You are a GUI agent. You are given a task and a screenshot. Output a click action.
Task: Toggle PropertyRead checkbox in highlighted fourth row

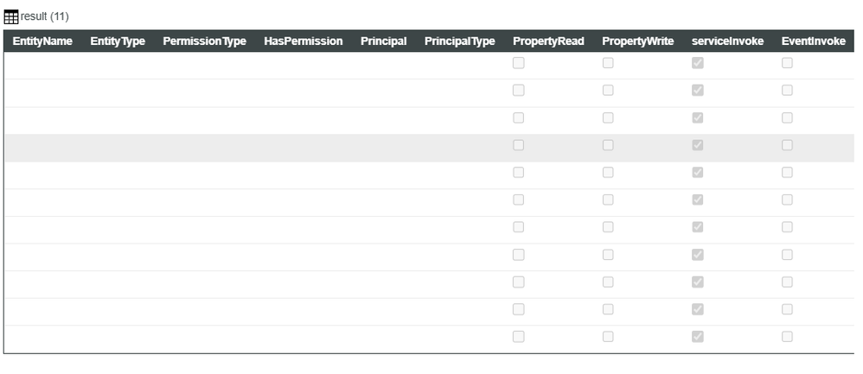[x=518, y=145]
